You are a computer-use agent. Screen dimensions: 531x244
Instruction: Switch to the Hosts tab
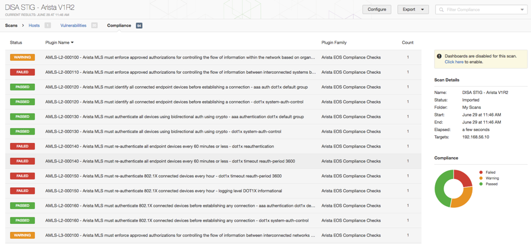(x=34, y=25)
